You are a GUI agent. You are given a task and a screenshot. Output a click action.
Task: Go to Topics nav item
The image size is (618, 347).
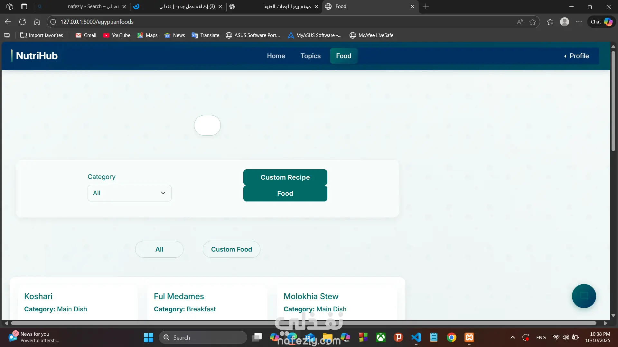pyautogui.click(x=310, y=56)
